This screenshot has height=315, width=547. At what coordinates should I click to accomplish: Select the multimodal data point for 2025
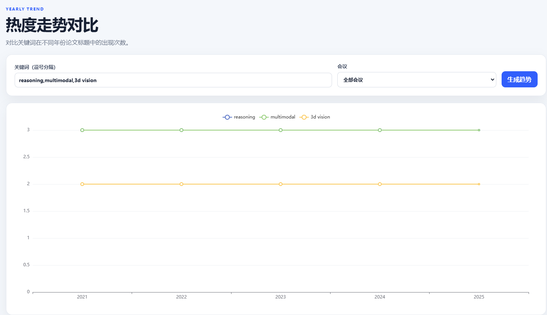(x=479, y=130)
